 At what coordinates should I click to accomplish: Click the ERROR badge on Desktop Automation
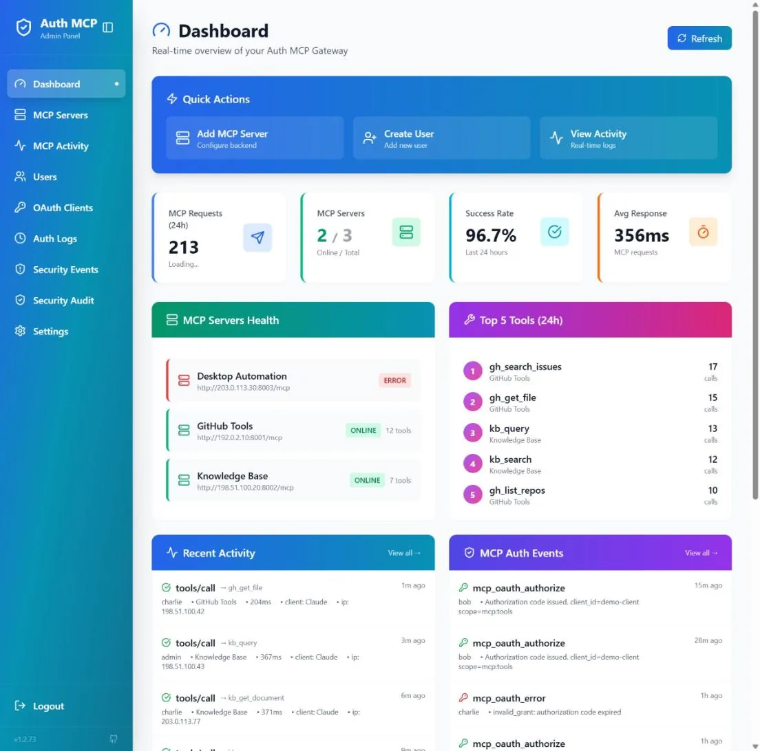pyautogui.click(x=394, y=380)
